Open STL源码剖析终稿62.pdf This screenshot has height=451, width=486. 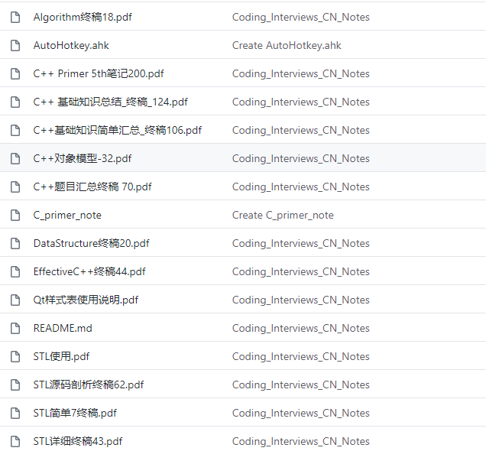pyautogui.click(x=89, y=384)
